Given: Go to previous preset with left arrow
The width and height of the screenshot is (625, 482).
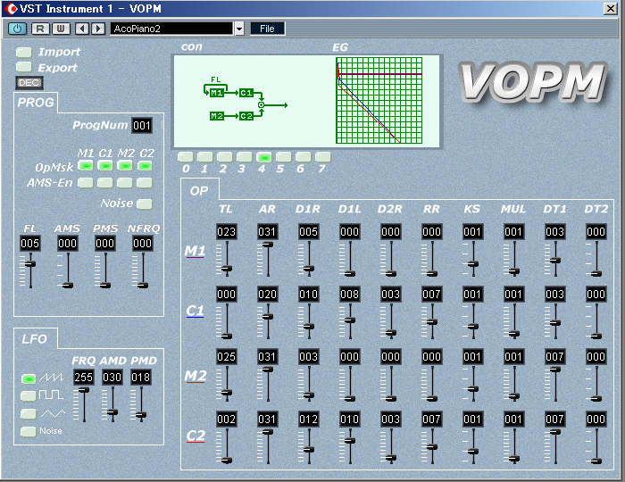Looking at the screenshot, I should coord(82,29).
